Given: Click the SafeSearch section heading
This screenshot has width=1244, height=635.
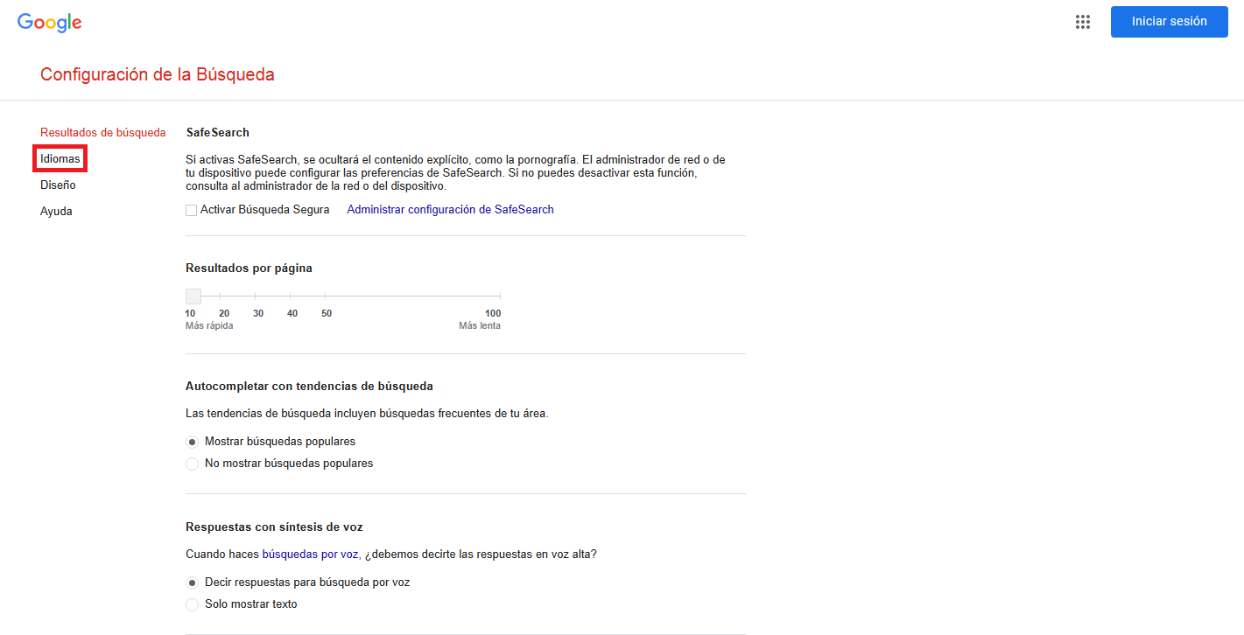Looking at the screenshot, I should 218,133.
